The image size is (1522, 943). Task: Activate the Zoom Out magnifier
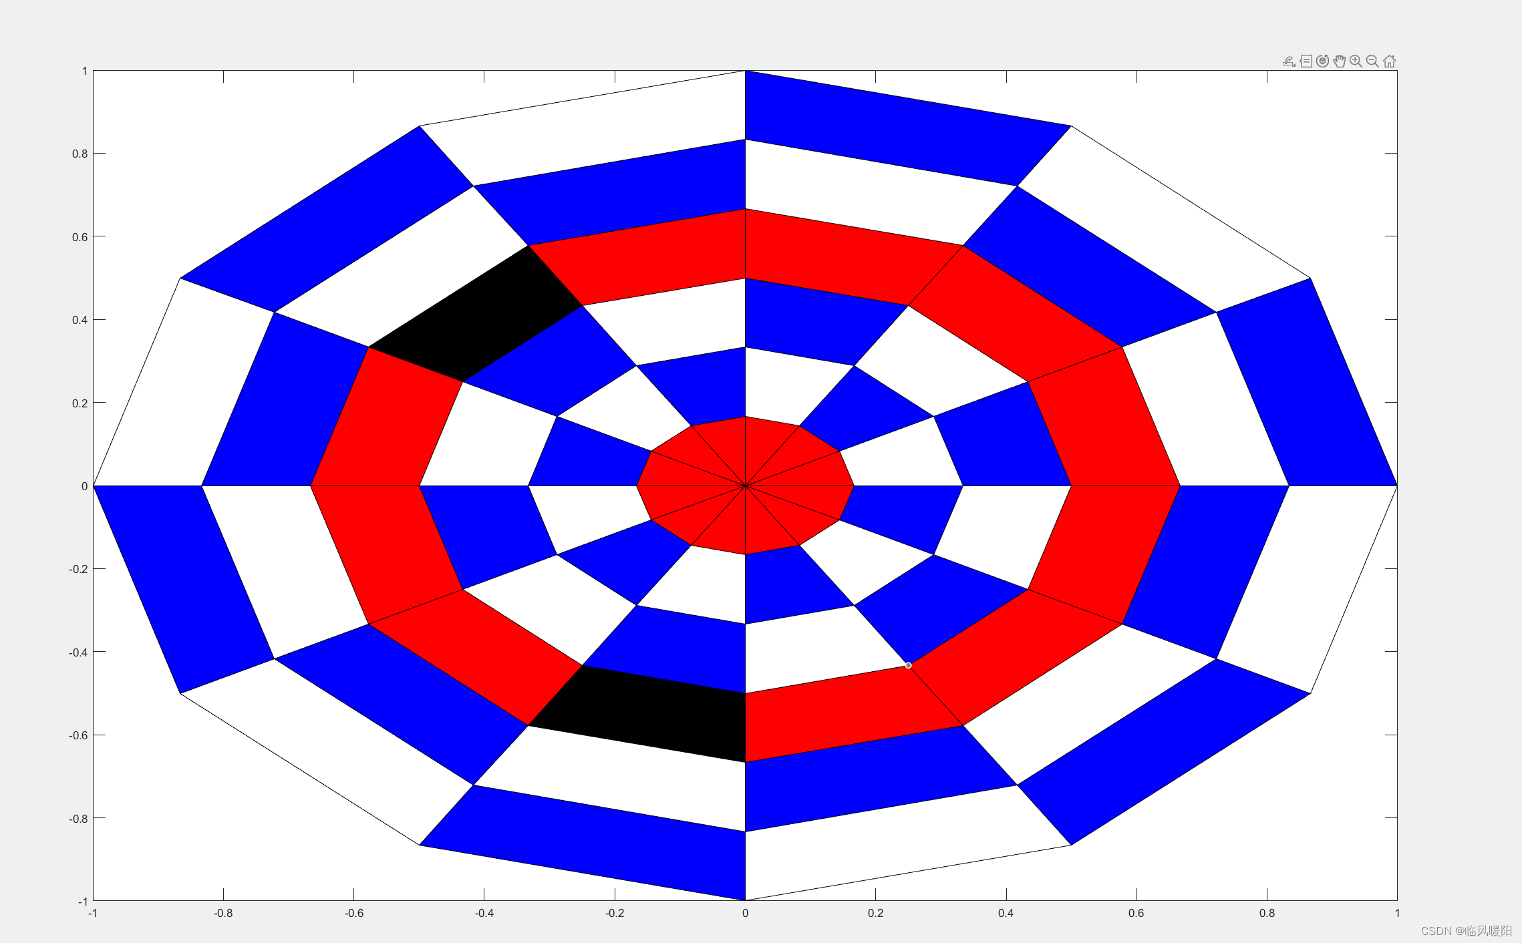(1372, 61)
